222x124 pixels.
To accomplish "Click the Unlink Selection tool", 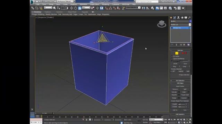I will pos(37,8).
